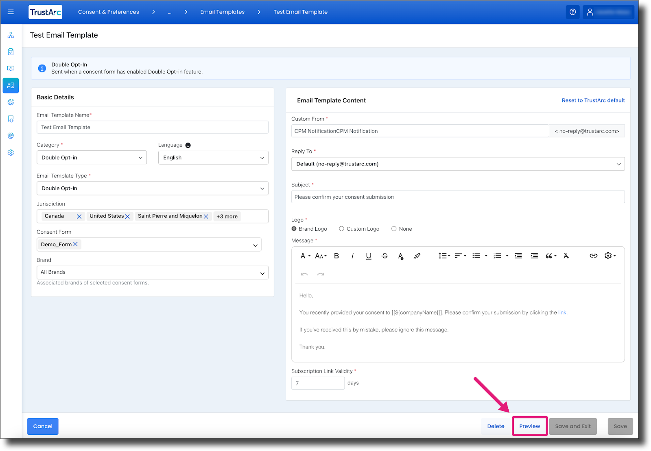Open the gear settings sidebar icon
Image resolution: width=651 pixels, height=451 pixels.
point(11,153)
